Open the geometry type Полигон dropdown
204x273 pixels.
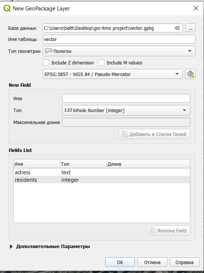click(119, 51)
